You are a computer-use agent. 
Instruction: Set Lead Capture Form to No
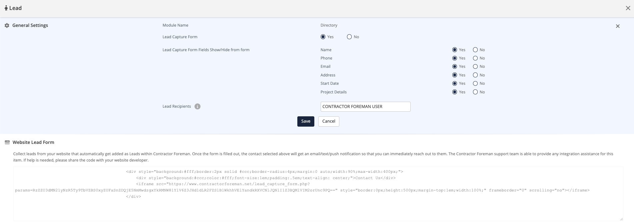click(349, 37)
